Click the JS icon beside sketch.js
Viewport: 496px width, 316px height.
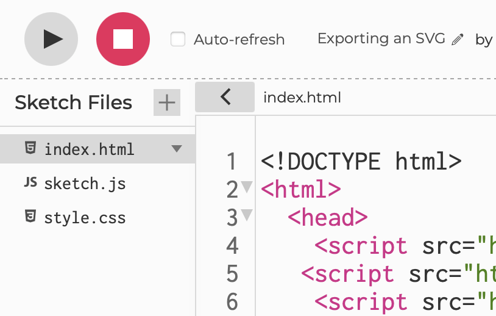[30, 182]
